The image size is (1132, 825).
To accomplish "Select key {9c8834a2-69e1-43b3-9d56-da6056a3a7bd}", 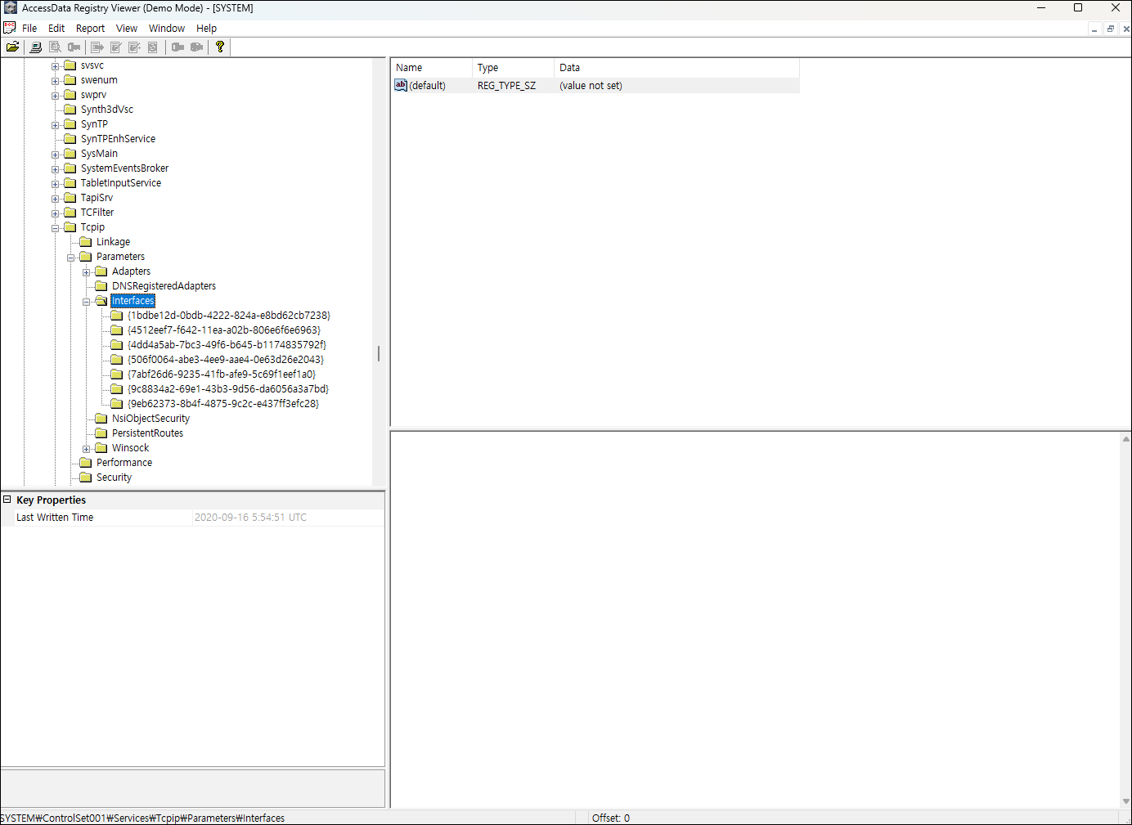I will point(228,389).
